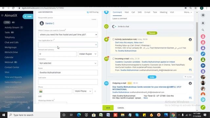210x118 pixels.
Task: Open the timeline FILTER control
Action: tap(188, 77)
